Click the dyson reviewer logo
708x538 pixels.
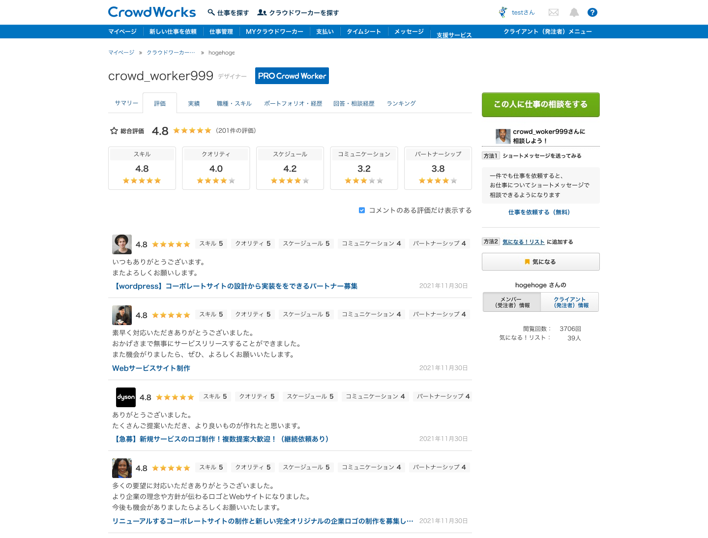126,397
